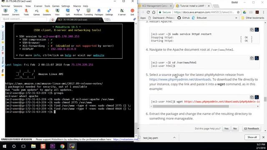Click the Servers toolbar icon
Screen dimensions: 267x150
tap(16, 12)
